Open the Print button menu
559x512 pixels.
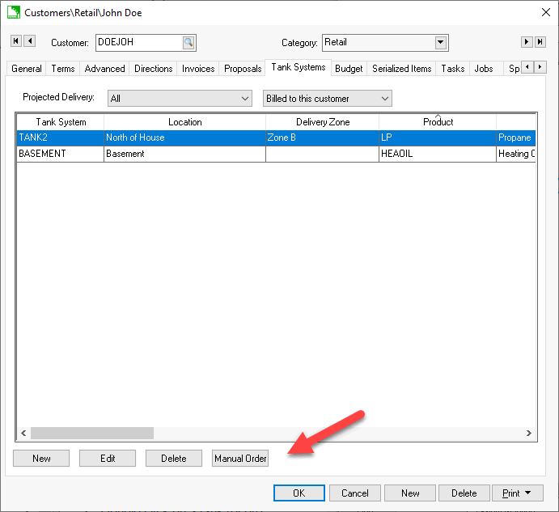tap(517, 493)
